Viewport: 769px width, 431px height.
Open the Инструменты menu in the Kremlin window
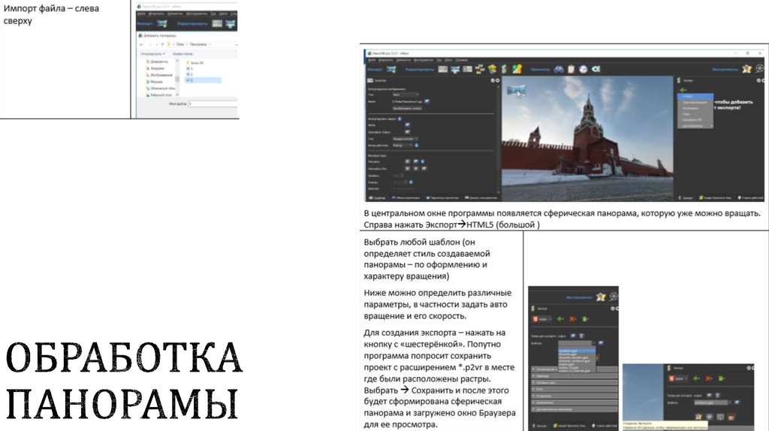pos(424,60)
